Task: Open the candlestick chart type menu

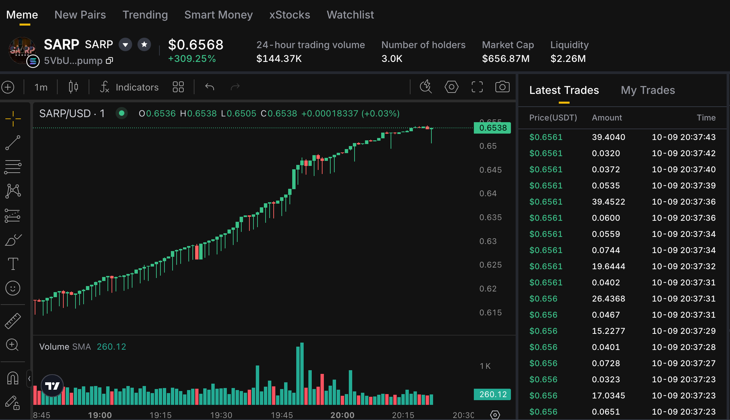Action: tap(73, 87)
